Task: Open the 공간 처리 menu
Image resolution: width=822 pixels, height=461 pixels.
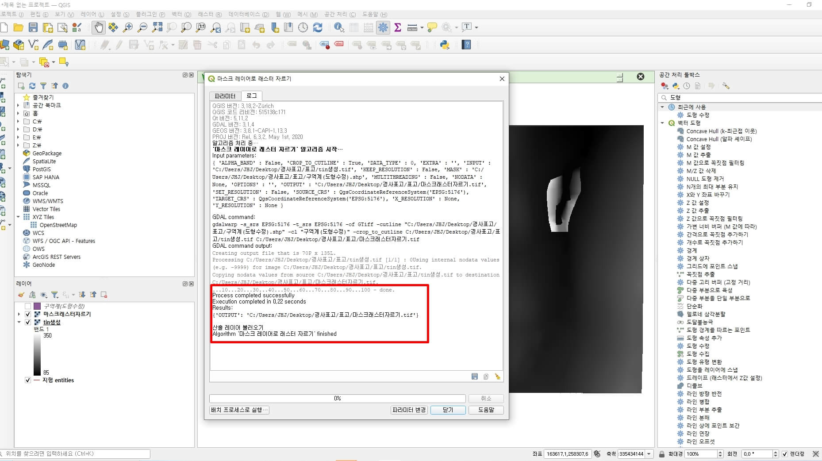Action: [x=340, y=14]
